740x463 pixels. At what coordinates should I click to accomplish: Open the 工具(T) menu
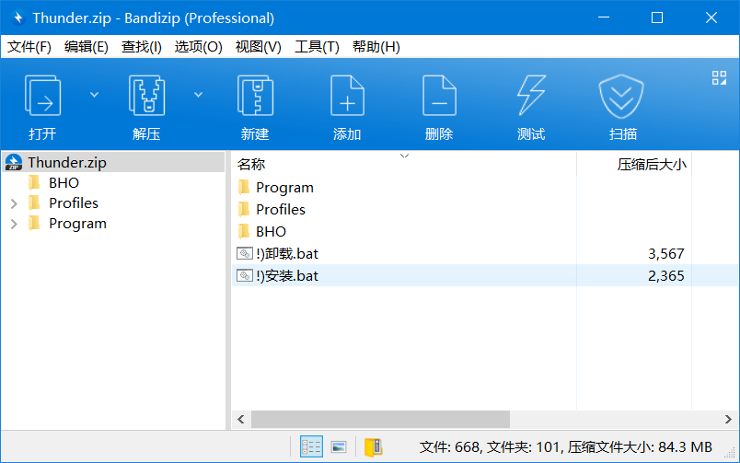tap(317, 47)
